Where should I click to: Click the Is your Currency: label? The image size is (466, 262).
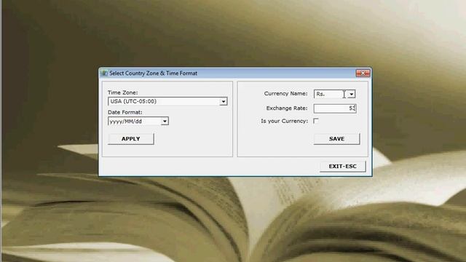pyautogui.click(x=285, y=121)
